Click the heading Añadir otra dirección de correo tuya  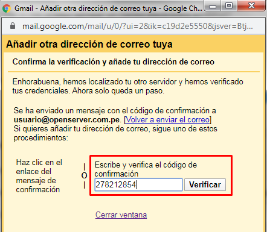tap(89, 44)
